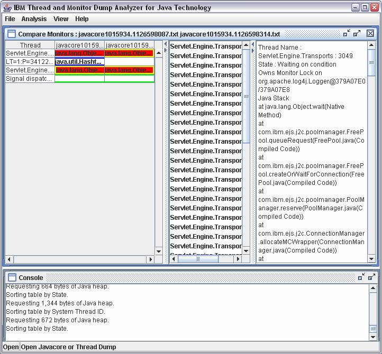Select the LT=1:P=34122... thread row
Screen dimensions: 382x354
tap(30, 62)
